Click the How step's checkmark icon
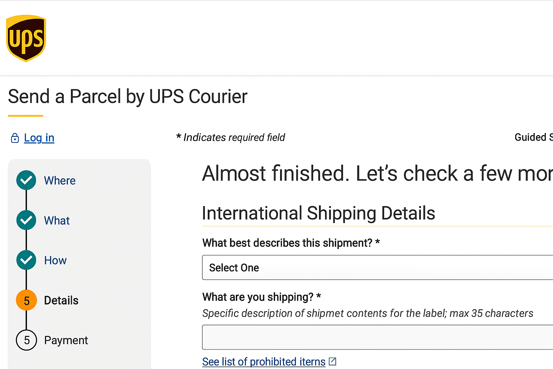Viewport: 553px width, 369px height. (26, 260)
